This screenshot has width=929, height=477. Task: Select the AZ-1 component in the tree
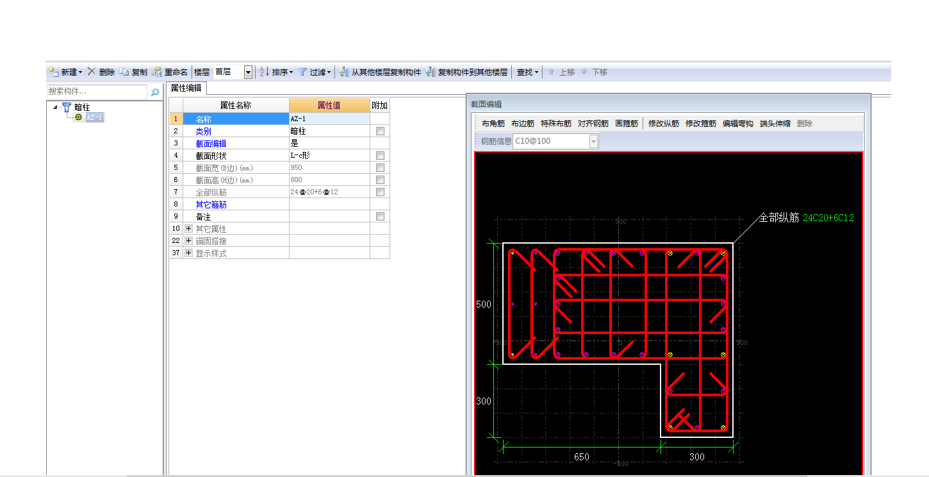click(x=94, y=117)
